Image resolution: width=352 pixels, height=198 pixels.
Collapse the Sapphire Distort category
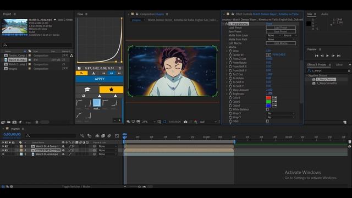tap(307, 76)
